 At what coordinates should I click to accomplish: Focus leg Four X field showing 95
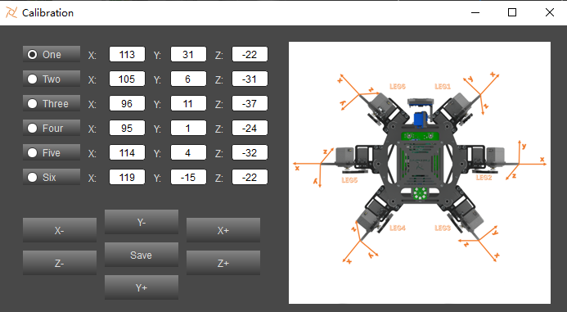coord(127,128)
